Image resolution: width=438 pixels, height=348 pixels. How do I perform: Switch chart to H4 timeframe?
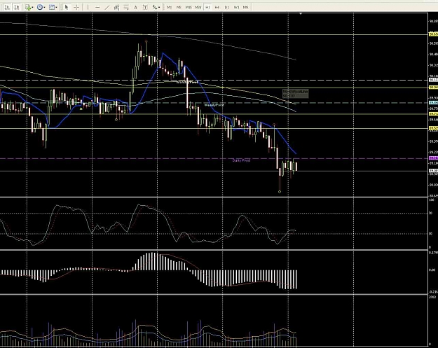click(x=217, y=7)
